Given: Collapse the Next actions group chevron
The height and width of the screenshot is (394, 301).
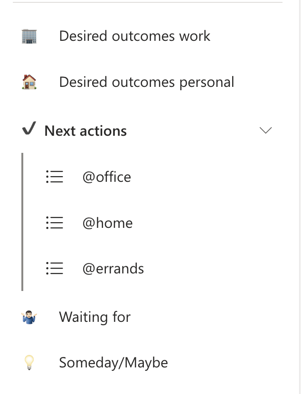Looking at the screenshot, I should pyautogui.click(x=266, y=131).
